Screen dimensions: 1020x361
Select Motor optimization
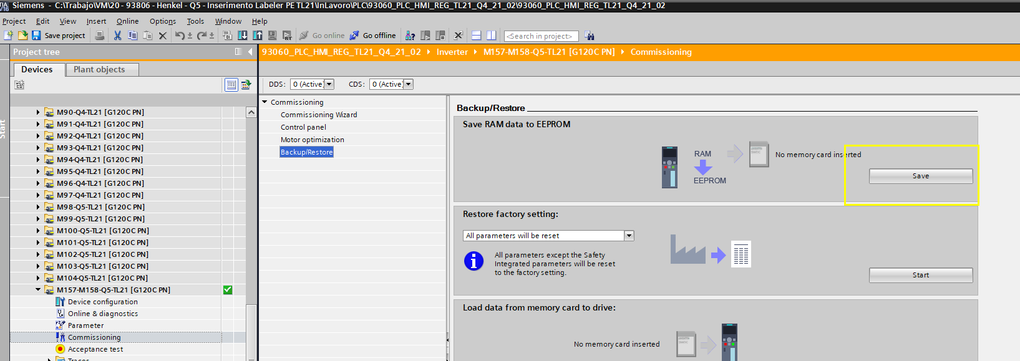click(312, 140)
